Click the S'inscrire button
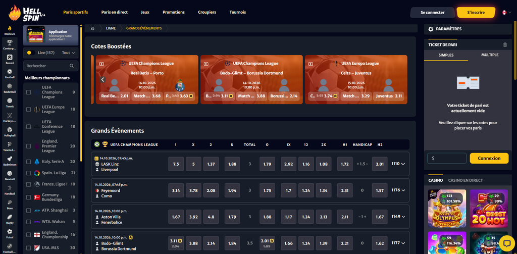The width and height of the screenshot is (517, 254). [476, 13]
